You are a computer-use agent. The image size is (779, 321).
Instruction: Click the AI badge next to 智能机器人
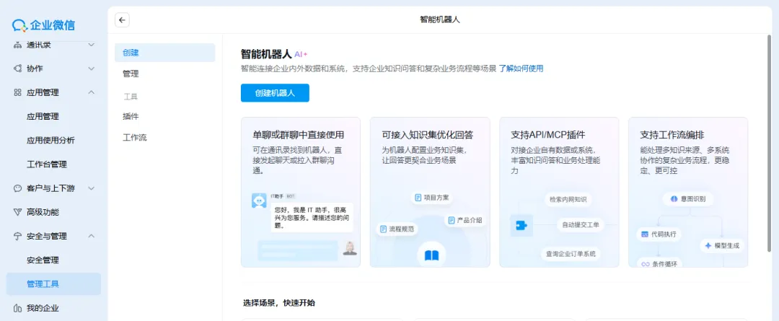[x=301, y=54]
